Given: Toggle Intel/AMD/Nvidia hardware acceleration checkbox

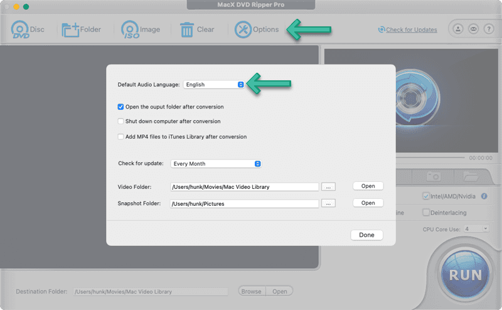Looking at the screenshot, I should [x=426, y=196].
